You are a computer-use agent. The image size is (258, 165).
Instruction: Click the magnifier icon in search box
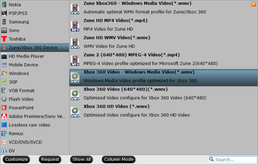coord(212,159)
